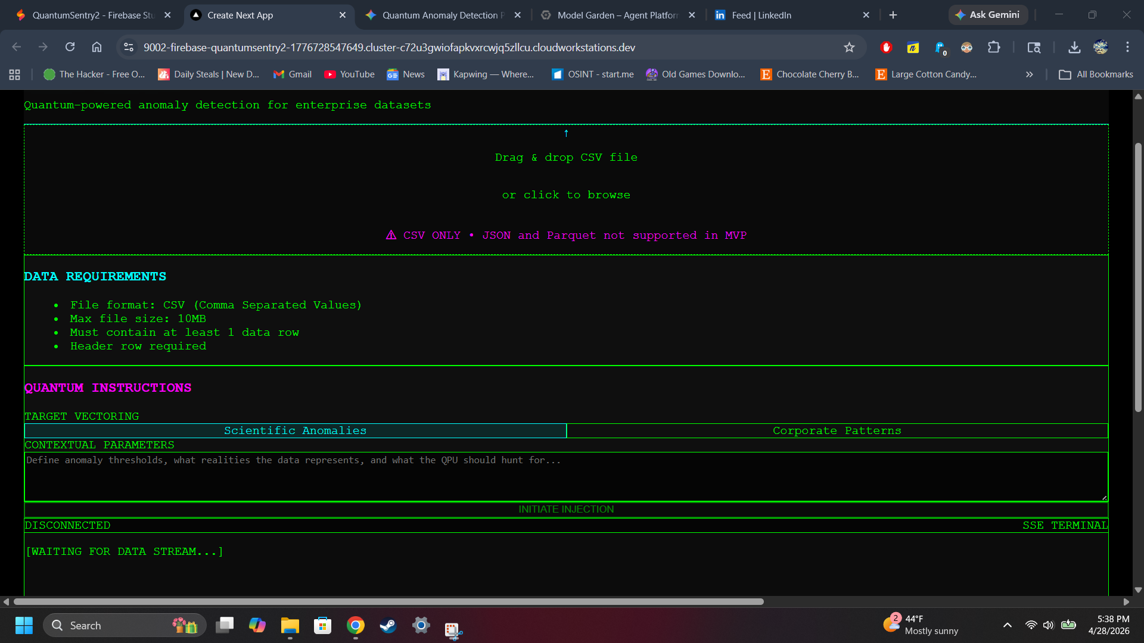This screenshot has width=1144, height=643.
Task: Open Chrome downloads icon
Action: click(1074, 47)
